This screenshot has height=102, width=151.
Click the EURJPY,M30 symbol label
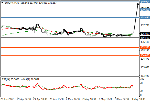click(x=12, y=3)
